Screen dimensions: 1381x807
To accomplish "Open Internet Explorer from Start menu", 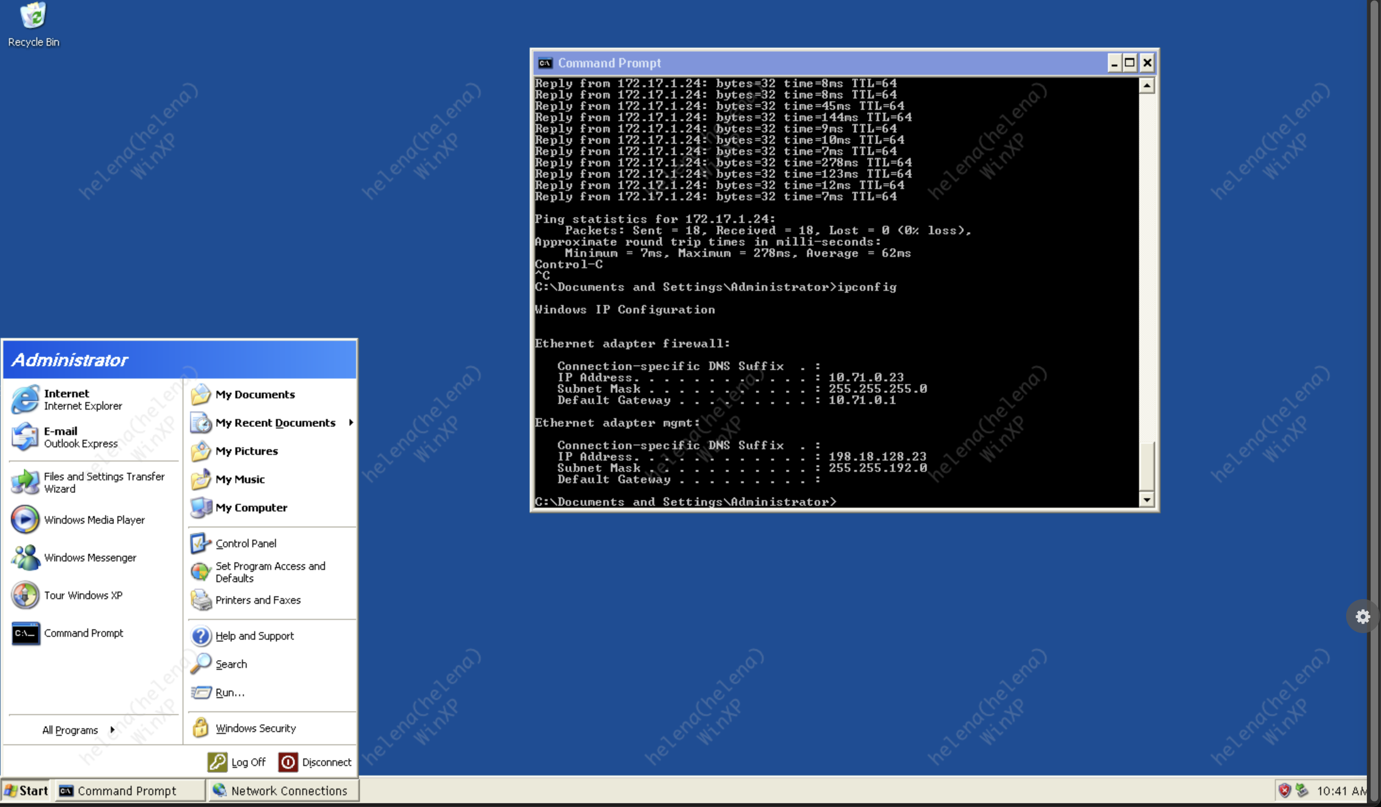I will pyautogui.click(x=66, y=399).
